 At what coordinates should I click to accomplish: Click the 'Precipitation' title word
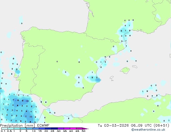pyautogui.click(x=11, y=126)
